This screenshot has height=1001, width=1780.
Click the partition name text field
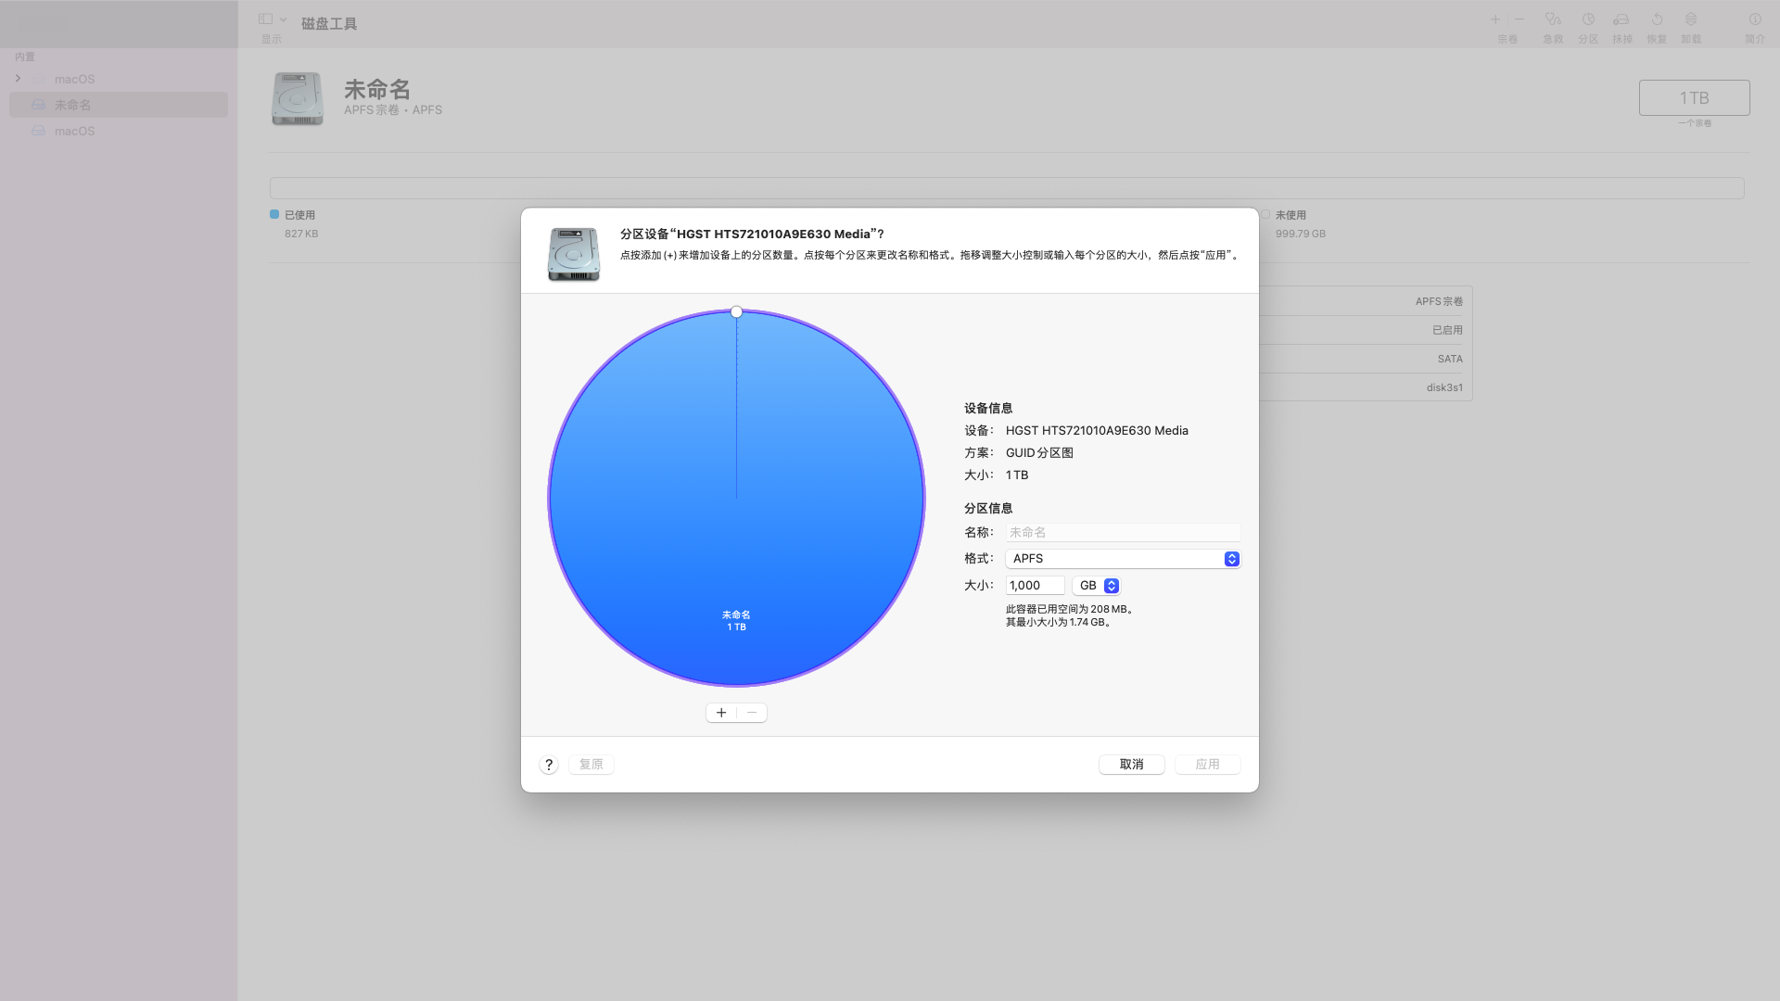pos(1122,533)
